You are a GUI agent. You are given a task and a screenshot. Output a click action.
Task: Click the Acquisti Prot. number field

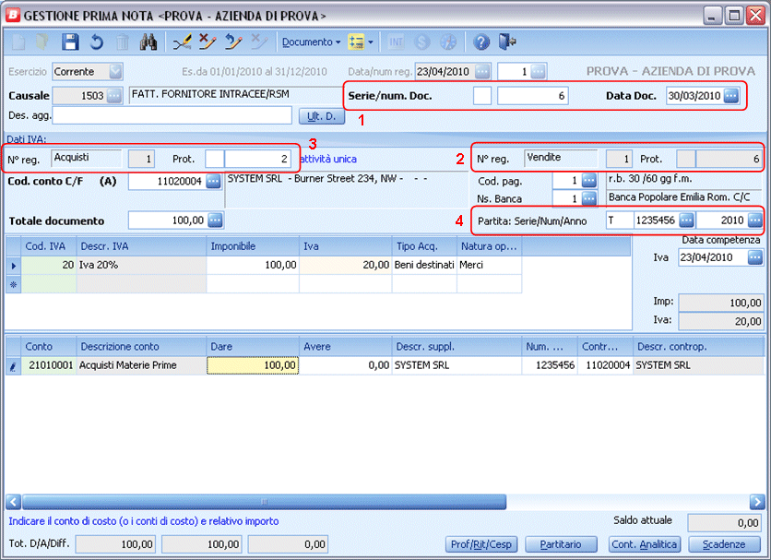pyautogui.click(x=257, y=159)
